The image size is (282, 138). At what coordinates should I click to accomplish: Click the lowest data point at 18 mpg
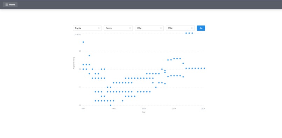[111, 105]
